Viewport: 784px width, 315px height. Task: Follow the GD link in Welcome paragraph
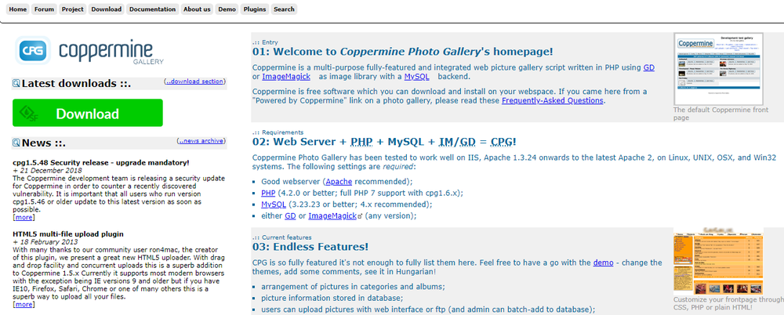648,67
